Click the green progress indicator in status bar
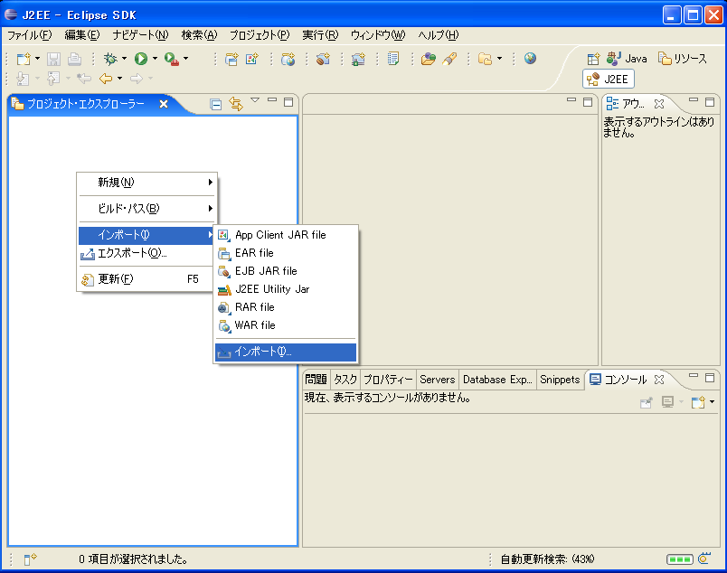The width and height of the screenshot is (727, 573). (679, 559)
